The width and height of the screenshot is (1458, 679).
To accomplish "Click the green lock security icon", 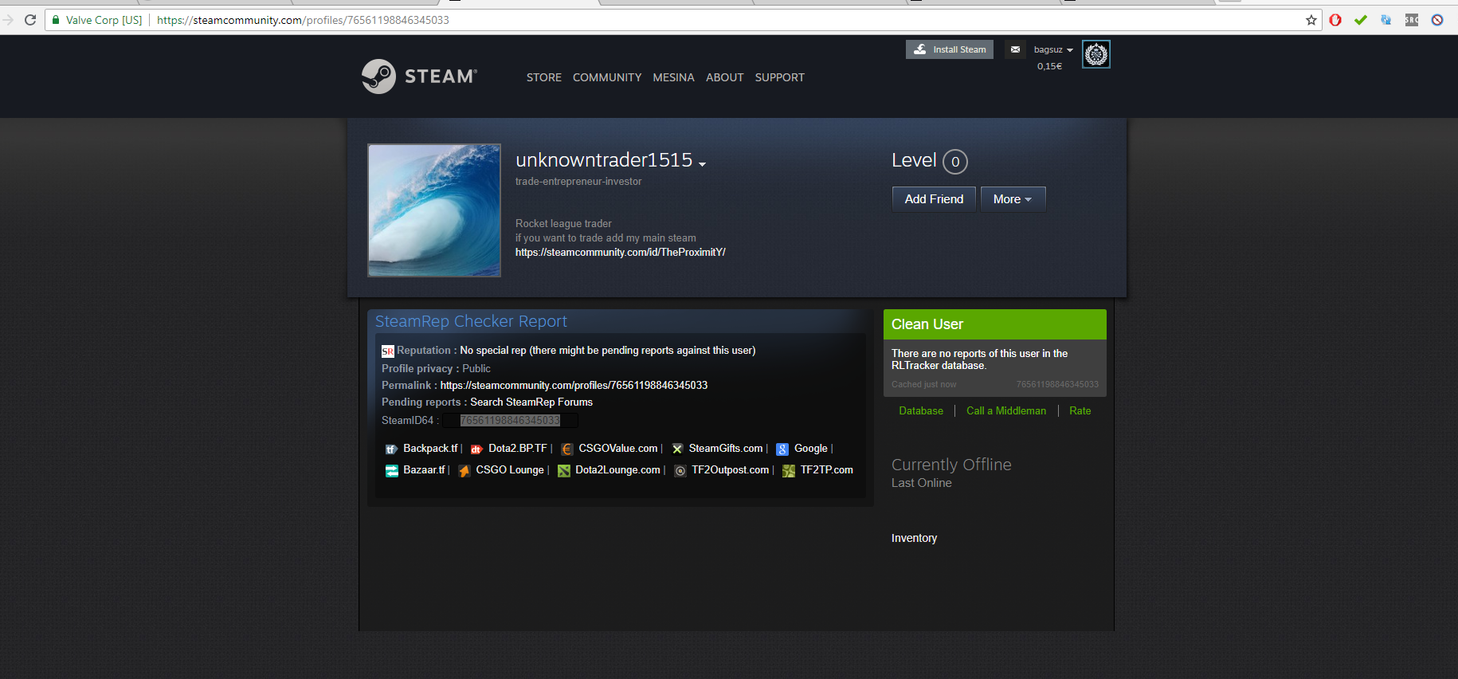I will (56, 20).
